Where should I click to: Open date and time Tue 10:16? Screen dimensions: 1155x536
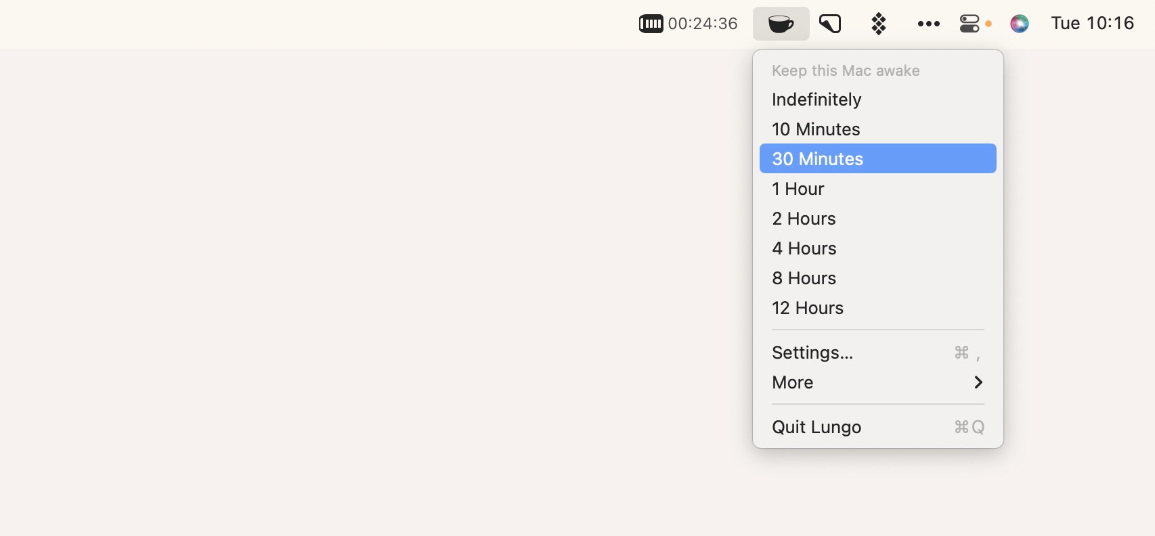pyautogui.click(x=1092, y=24)
